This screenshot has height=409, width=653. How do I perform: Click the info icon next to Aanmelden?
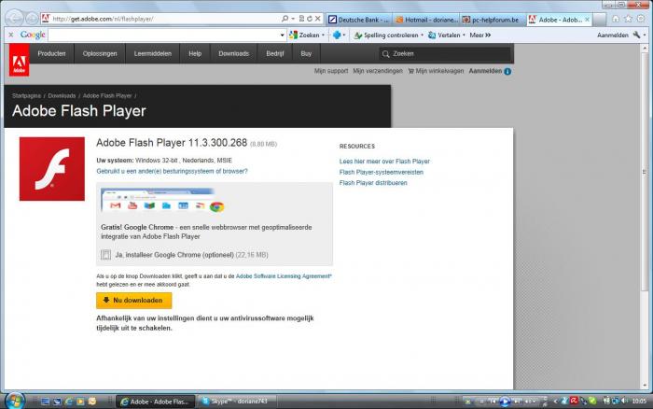tap(507, 71)
